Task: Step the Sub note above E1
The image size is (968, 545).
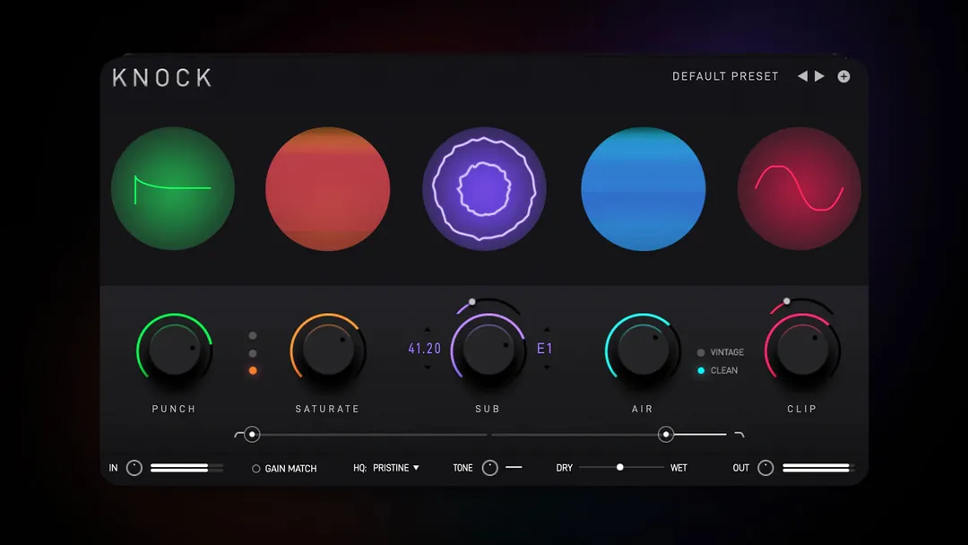Action: [546, 330]
